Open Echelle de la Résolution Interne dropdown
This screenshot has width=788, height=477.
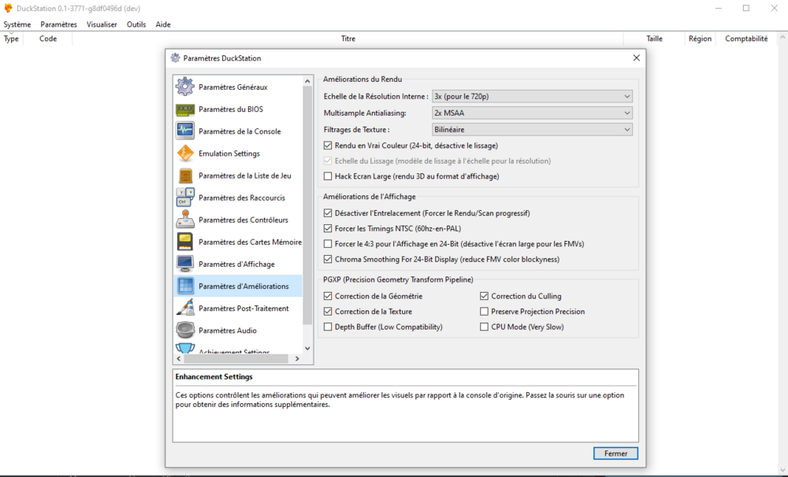click(533, 96)
